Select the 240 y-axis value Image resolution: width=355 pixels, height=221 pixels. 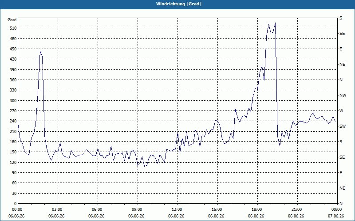(x=13, y=121)
